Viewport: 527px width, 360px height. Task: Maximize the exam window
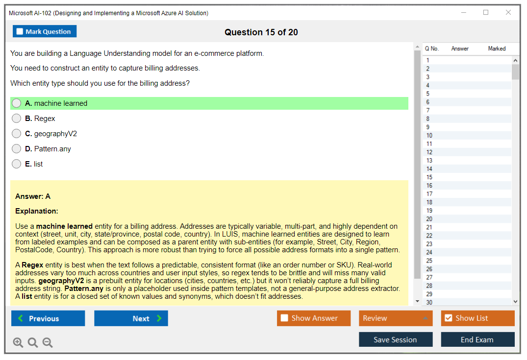[486, 13]
